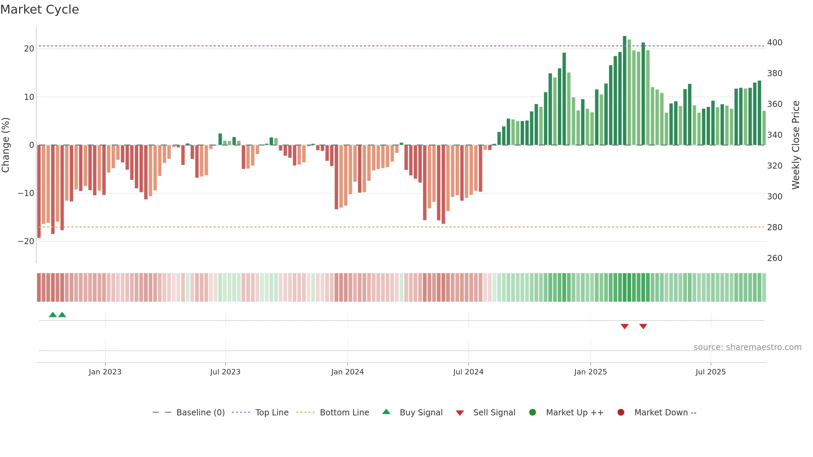The image size is (813, 457).
Task: Click the 380 price axis label
Action: click(x=775, y=73)
